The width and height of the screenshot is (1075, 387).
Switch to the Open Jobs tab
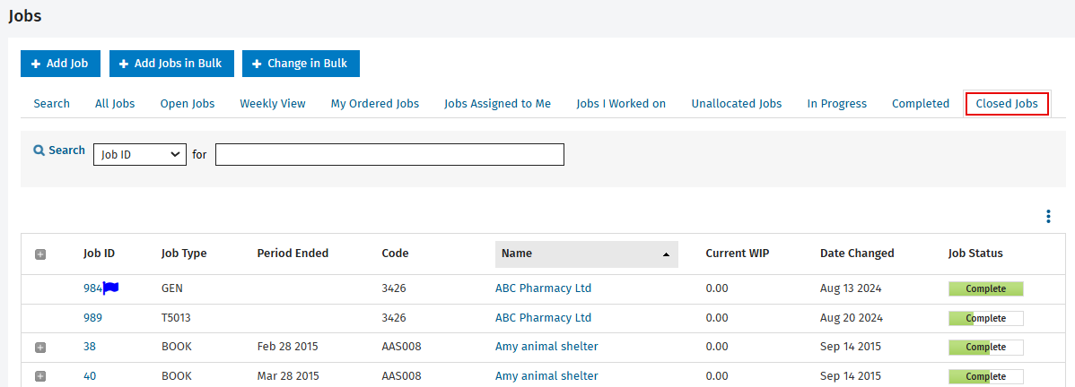point(188,104)
